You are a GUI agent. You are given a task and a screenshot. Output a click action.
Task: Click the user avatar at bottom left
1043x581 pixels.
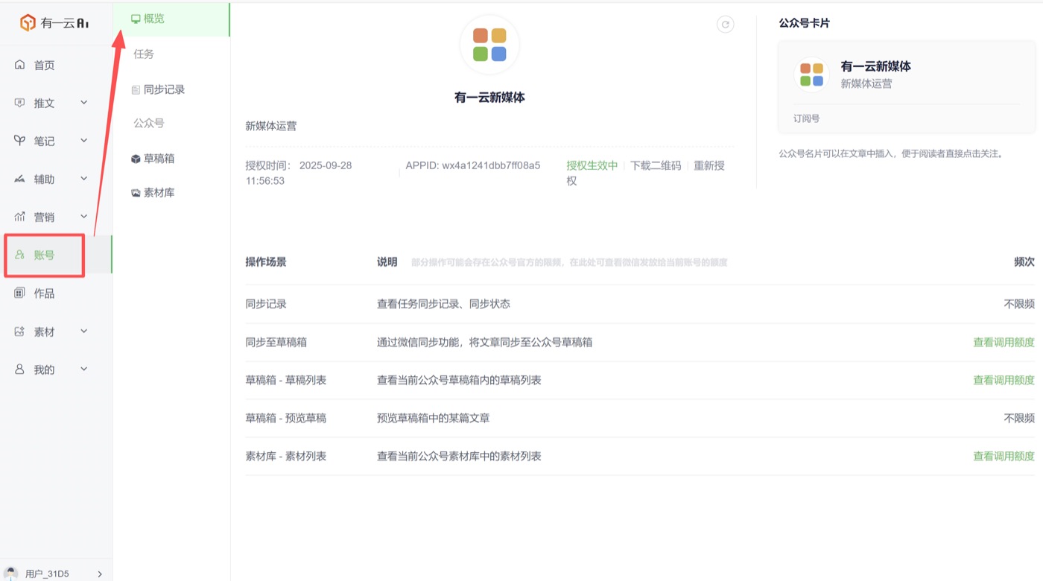(11, 574)
